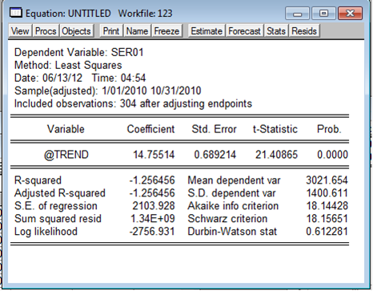Select S.E. of regression value 2103.928
Screen dimensions: 373x291
click(154, 206)
